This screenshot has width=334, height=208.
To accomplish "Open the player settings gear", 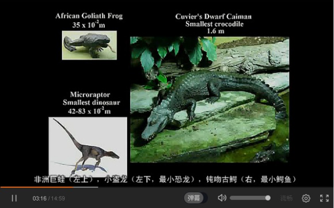I will (x=306, y=198).
